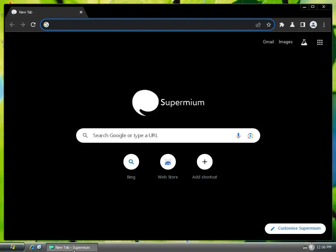Search by image with the lens icon
Image resolution: width=336 pixels, height=252 pixels.
[250, 136]
